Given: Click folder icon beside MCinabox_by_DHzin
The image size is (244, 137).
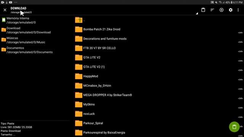Looking at the screenshot, I should (79, 86).
